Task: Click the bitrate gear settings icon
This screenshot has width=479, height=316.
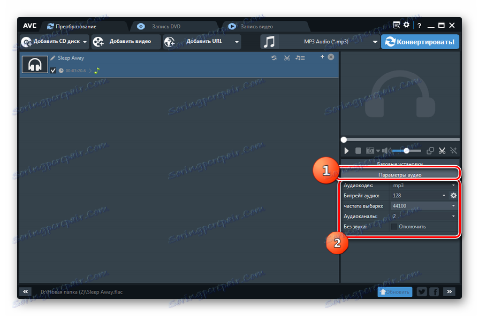Action: coord(453,195)
